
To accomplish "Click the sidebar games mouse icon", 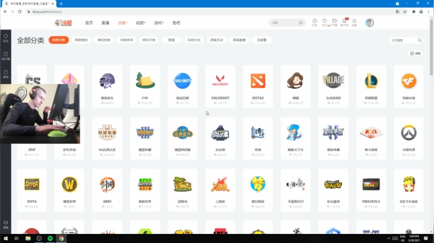I will click(5, 74).
